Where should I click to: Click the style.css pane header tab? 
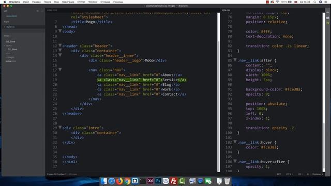(x=225, y=10)
